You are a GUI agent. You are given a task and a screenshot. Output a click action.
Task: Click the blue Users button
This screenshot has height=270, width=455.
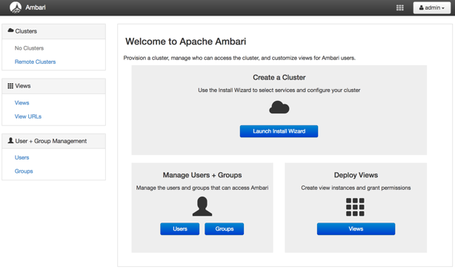180,228
